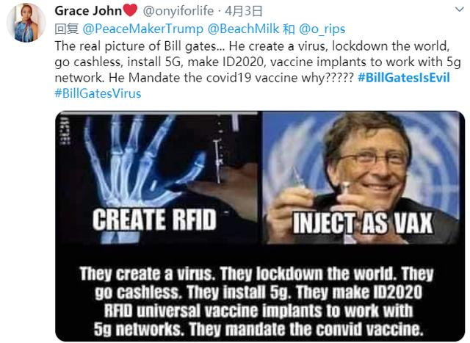
Task: Follow the #BillGatesVirus hashtag
Action: coord(98,93)
